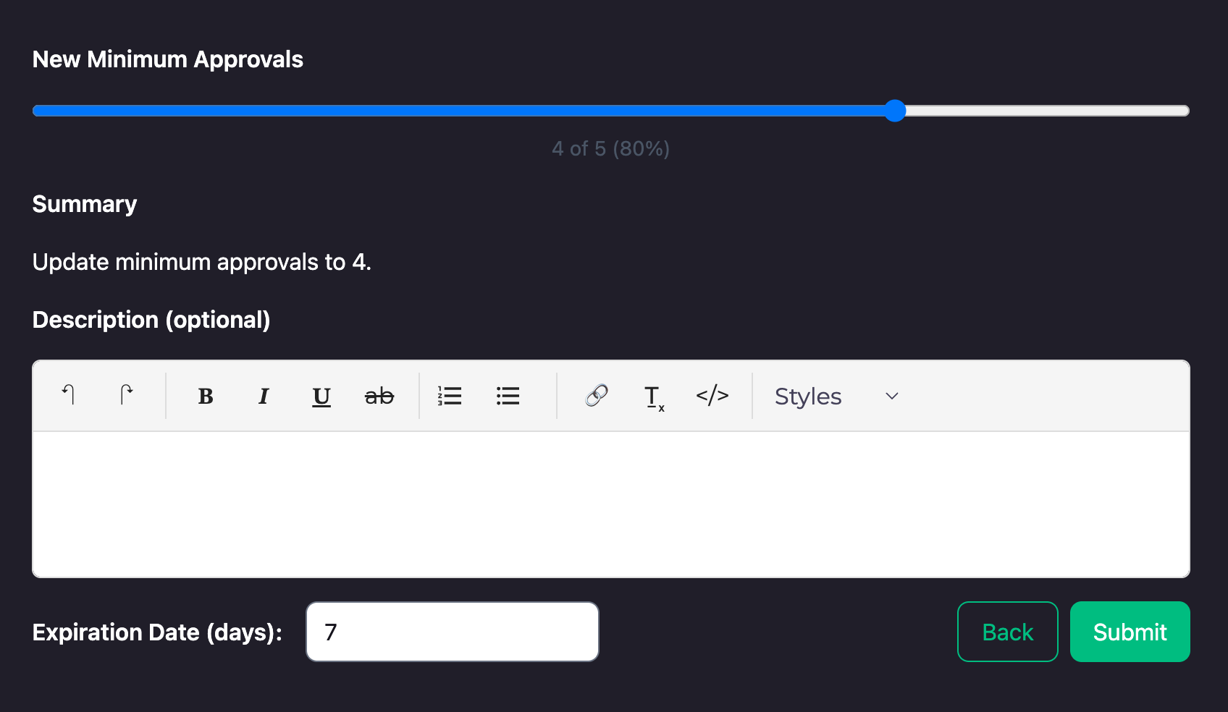Click the unfilled end of the approvals slider
Viewport: 1228px width, 712px height.
[1158, 111]
